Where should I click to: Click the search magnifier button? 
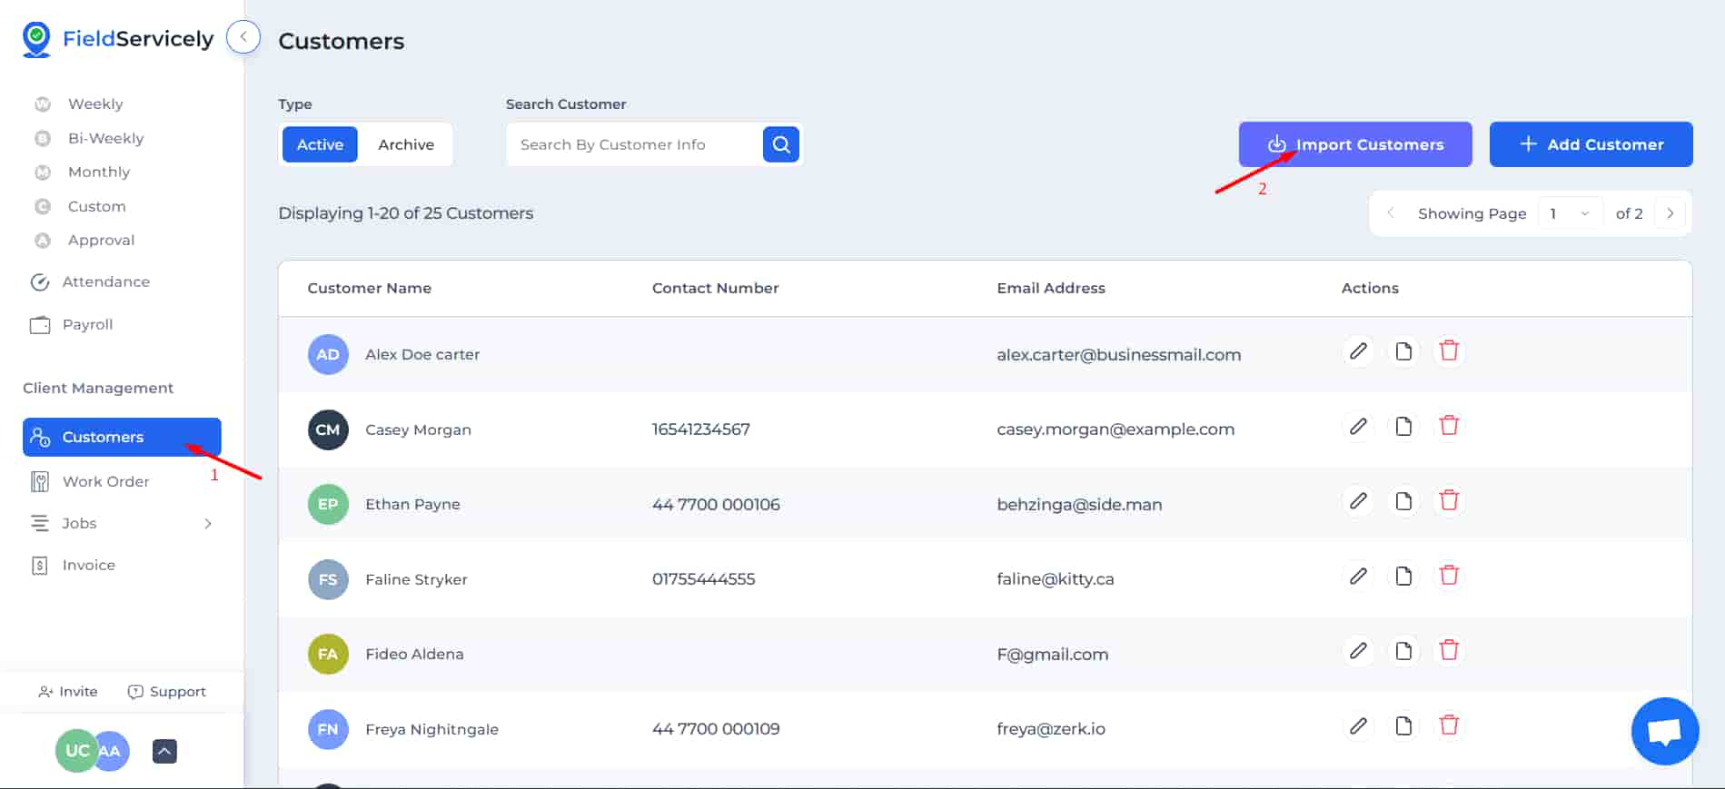click(781, 144)
